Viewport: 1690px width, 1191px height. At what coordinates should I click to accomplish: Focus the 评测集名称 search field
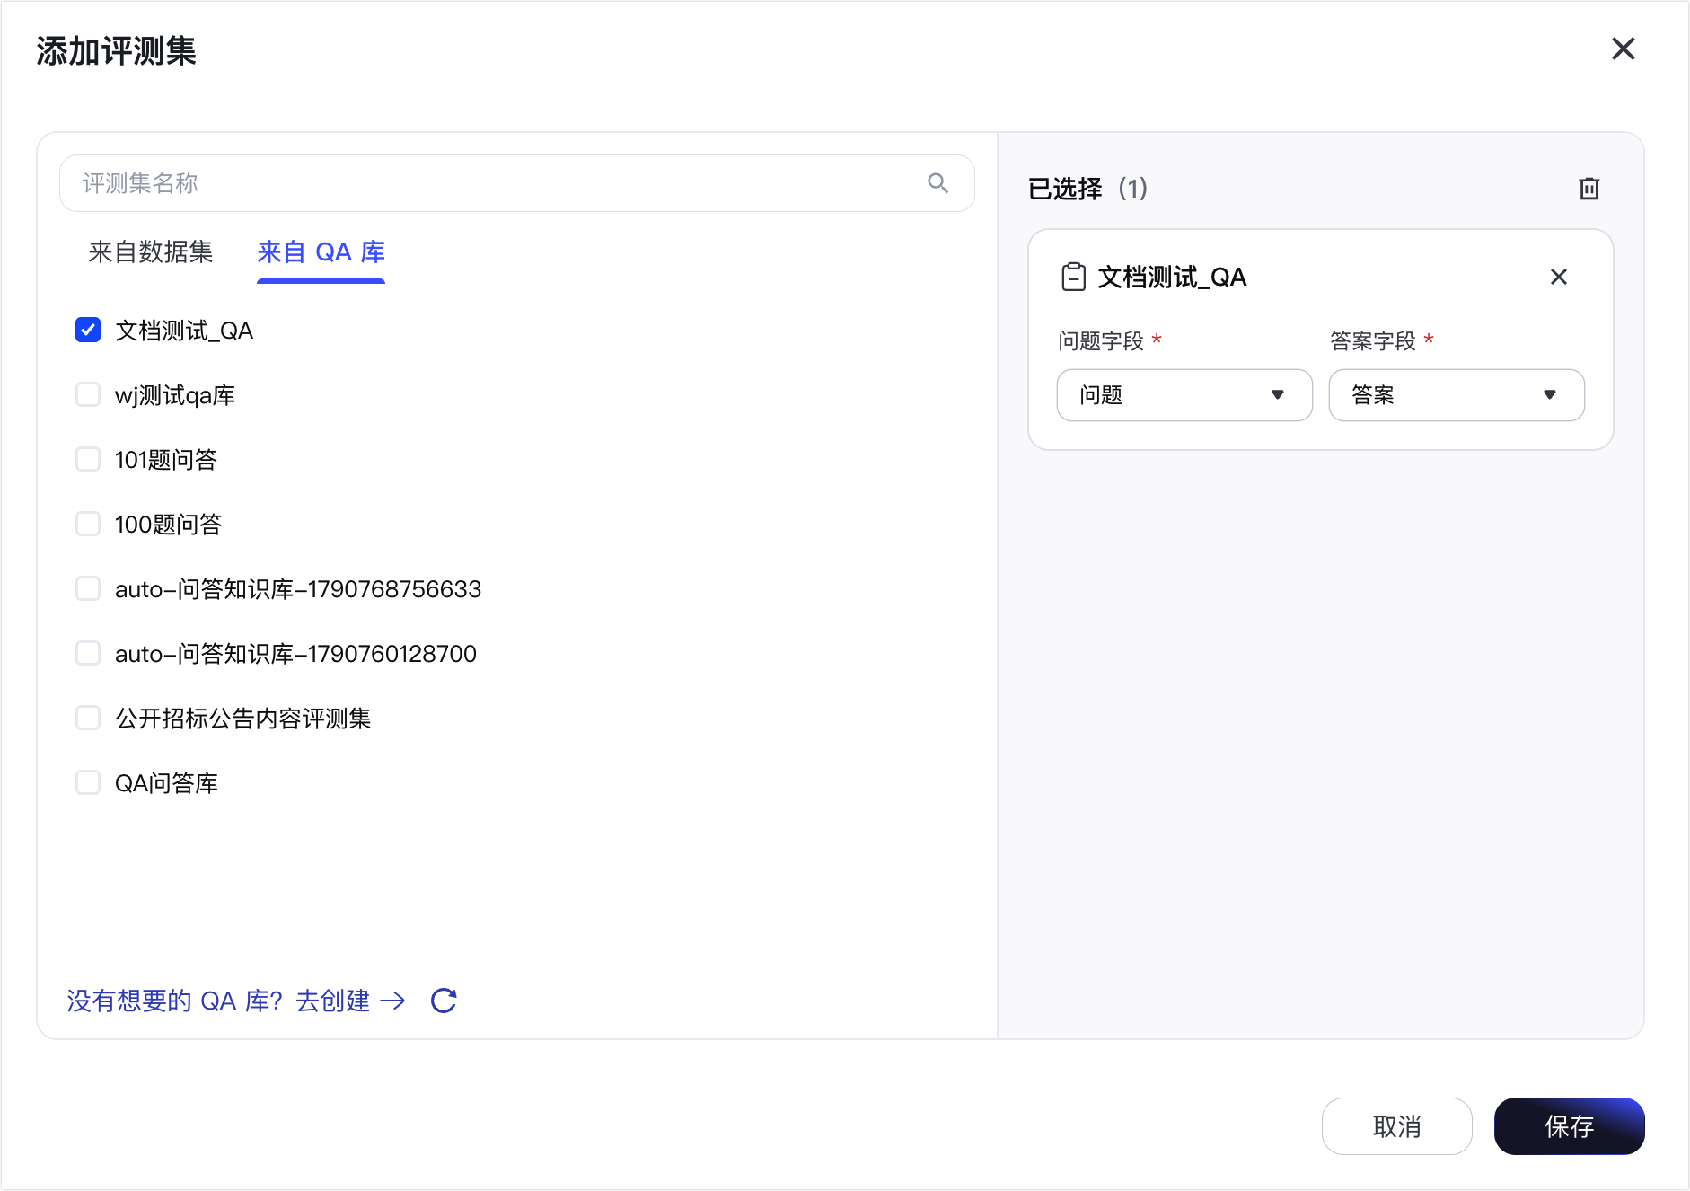click(x=517, y=183)
